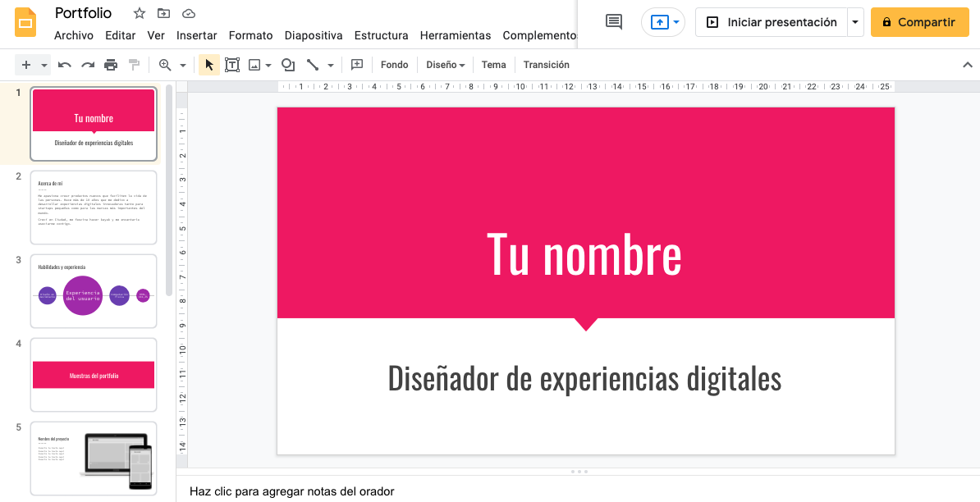Check the document cloud save status
The height and width of the screenshot is (502, 980).
[x=188, y=13]
